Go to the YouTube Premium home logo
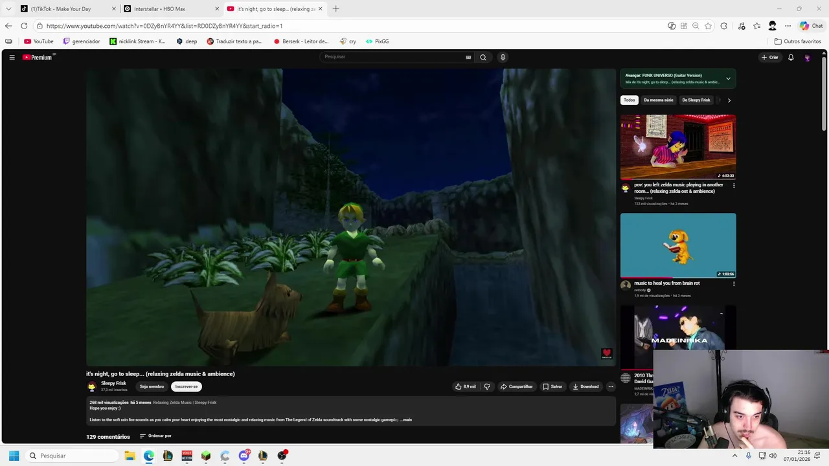Viewport: 829px width, 466px height. (x=38, y=57)
